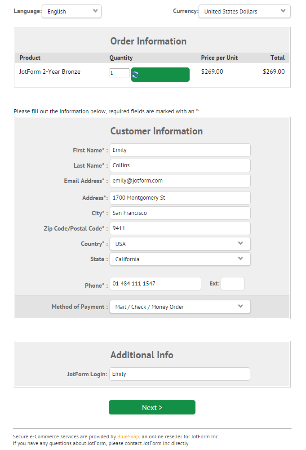The height and width of the screenshot is (450, 306).
Task: Click the Phone number field
Action: [155, 284]
